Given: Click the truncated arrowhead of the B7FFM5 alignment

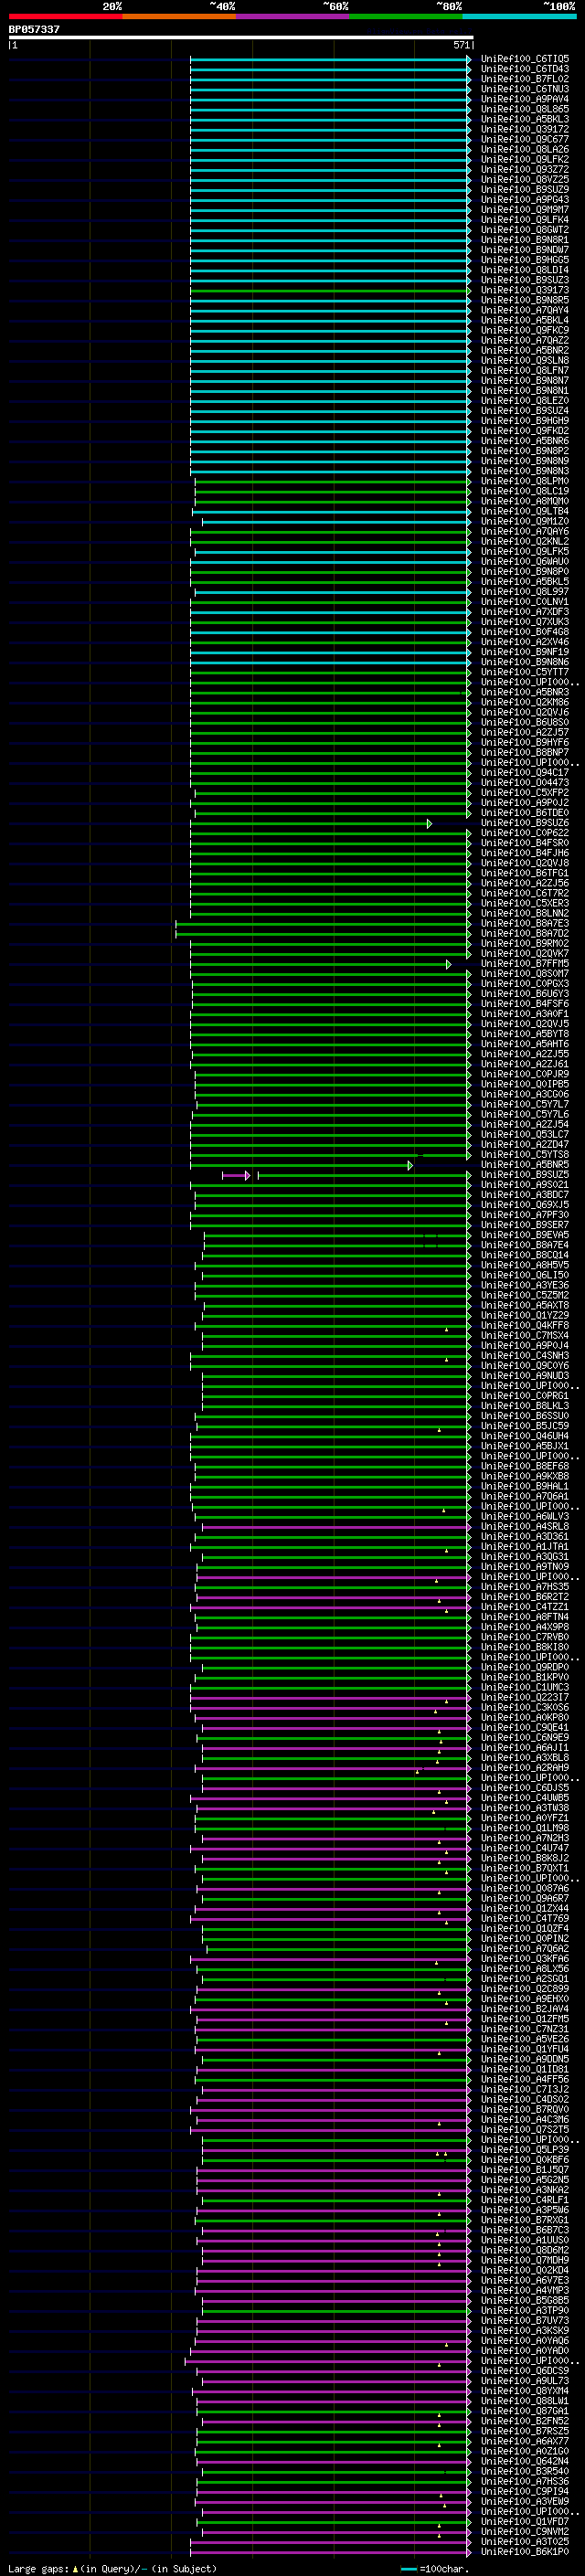Looking at the screenshot, I should tap(449, 964).
